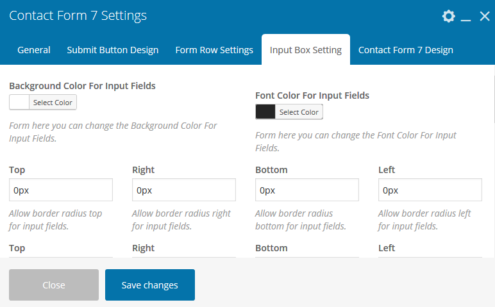The height and width of the screenshot is (307, 495).
Task: Click the gray Close button
Action: pos(54,285)
